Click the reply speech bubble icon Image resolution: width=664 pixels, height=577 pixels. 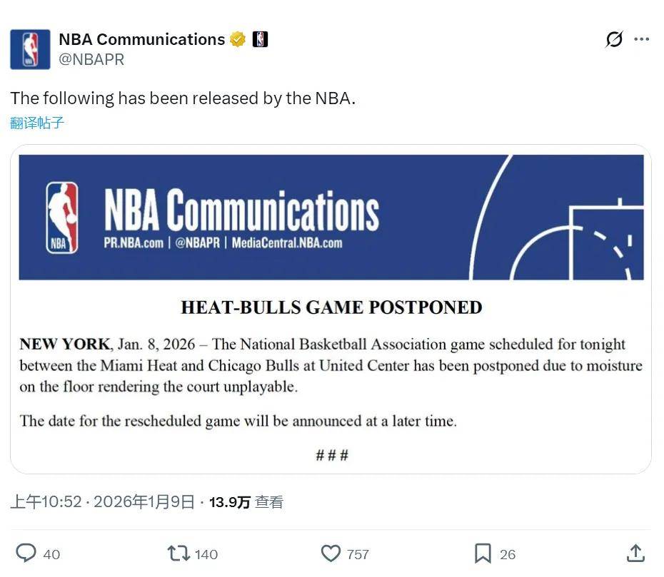pyautogui.click(x=26, y=553)
